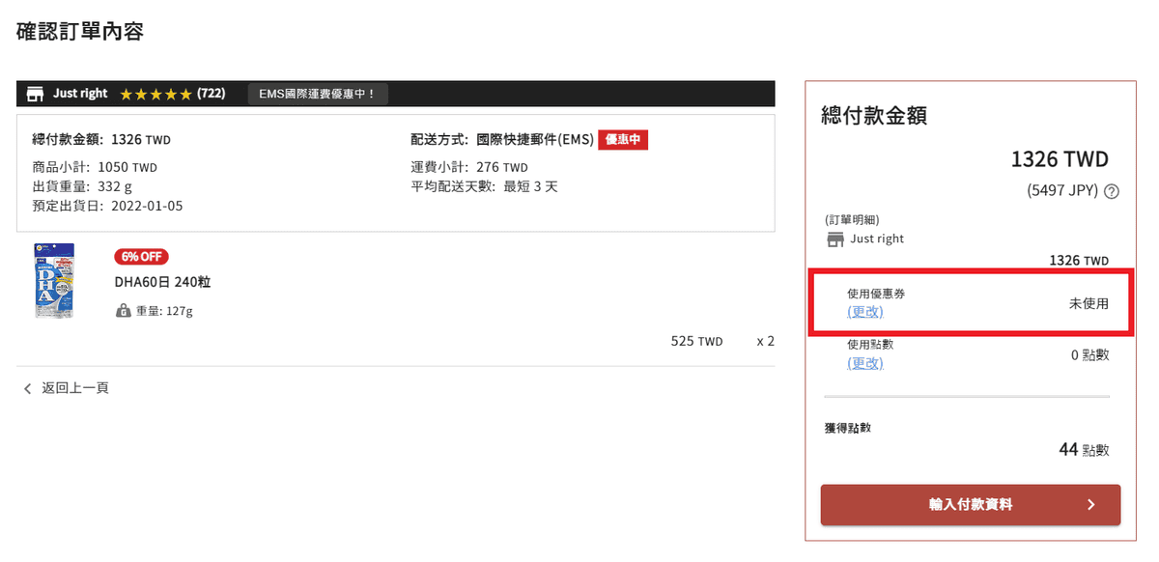Image resolution: width=1159 pixels, height=562 pixels.
Task: Open the DHA60日 240粒 product title
Action: click(x=162, y=282)
